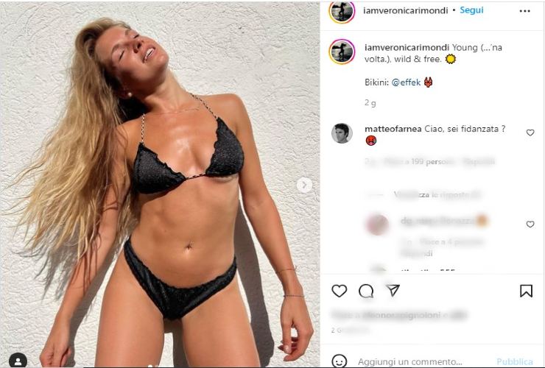Like the post with heart icon
Viewport: 545px width, 368px height.
tap(340, 291)
